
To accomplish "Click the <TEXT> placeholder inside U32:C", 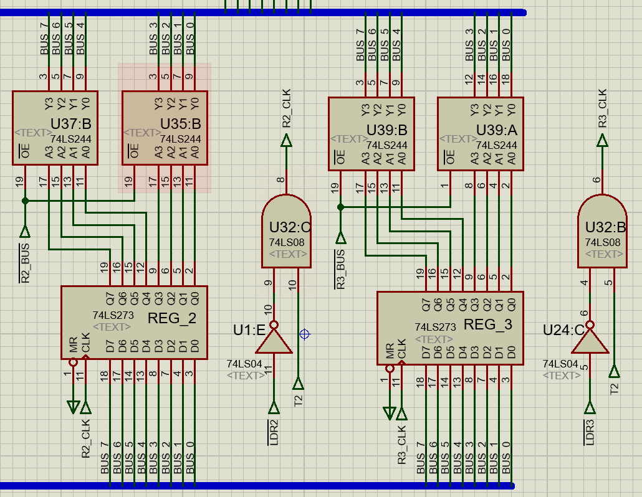I will pyautogui.click(x=288, y=254).
